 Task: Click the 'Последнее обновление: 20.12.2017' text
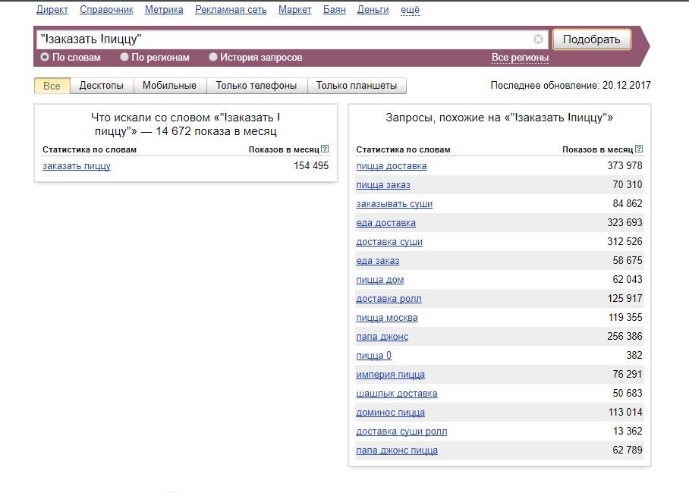tap(571, 85)
